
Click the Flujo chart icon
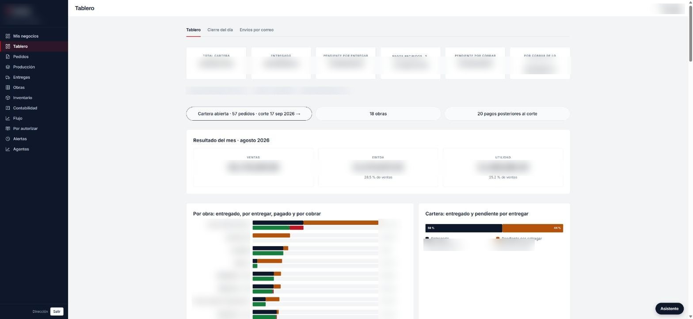(8, 118)
